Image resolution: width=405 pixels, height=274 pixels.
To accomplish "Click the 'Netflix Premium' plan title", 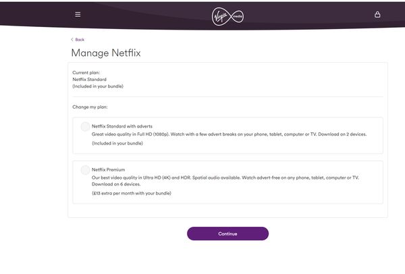I will [x=108, y=169].
